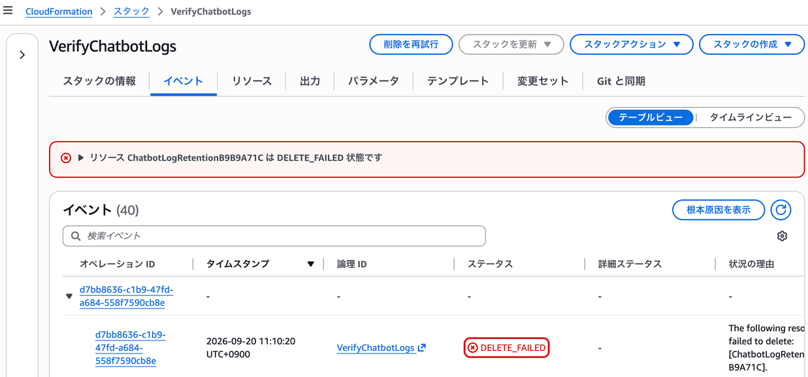Screen dimensions: 808x377
Task: Go to スタック breadcrumb link
Action: coord(131,11)
